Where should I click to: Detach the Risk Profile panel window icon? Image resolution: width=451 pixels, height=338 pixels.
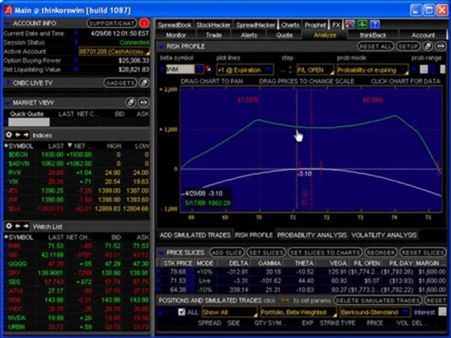point(428,46)
